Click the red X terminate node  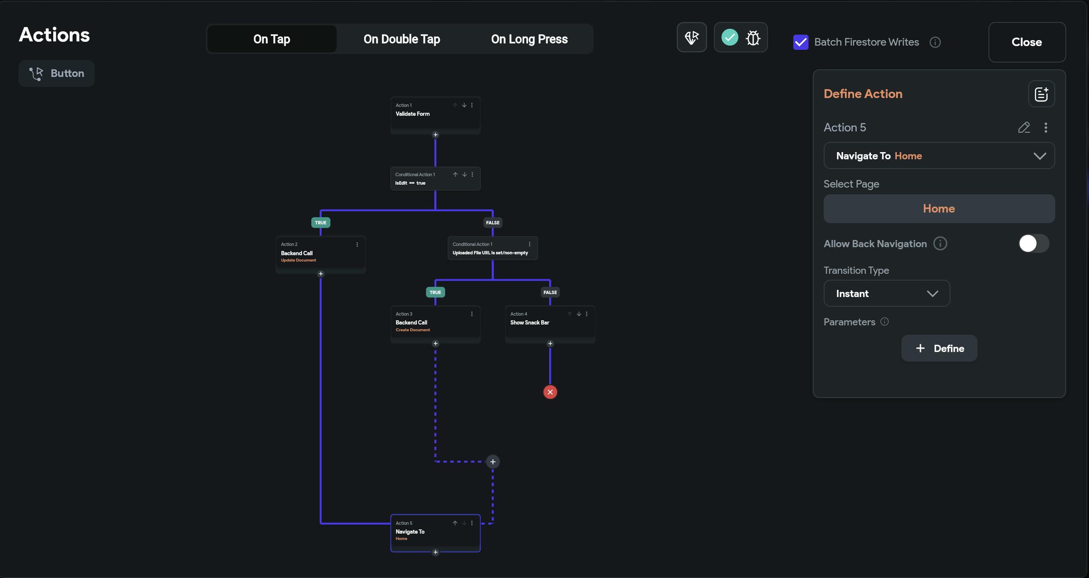tap(550, 392)
